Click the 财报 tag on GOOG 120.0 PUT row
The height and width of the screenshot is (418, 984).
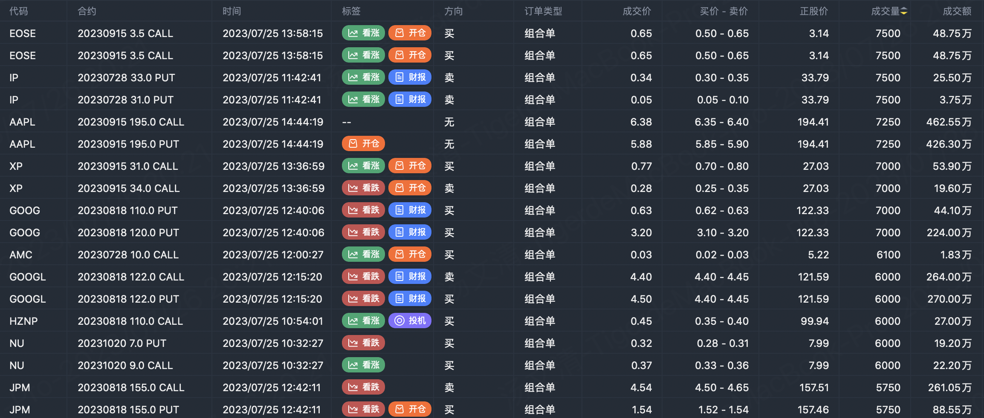point(410,232)
